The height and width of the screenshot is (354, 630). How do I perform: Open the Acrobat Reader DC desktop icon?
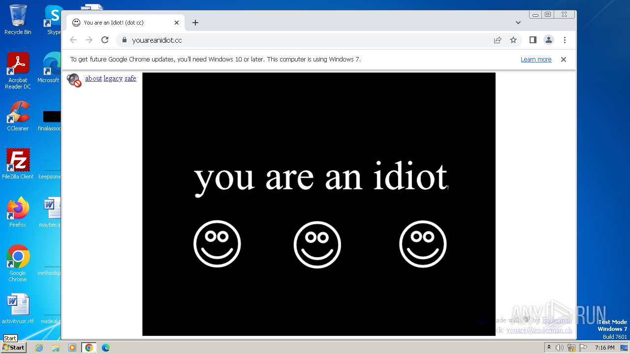coord(18,71)
